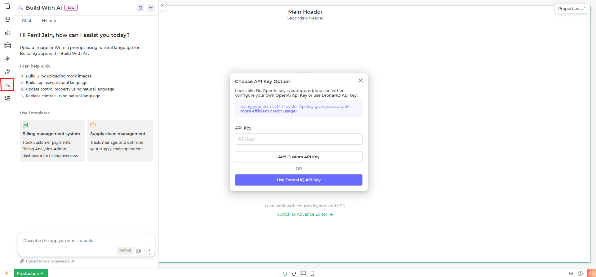Click the Use DronaHQ API Key button

click(299, 180)
